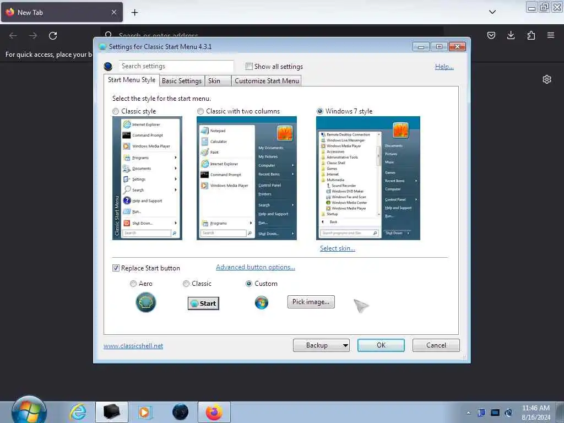The image size is (564, 423).
Task: Switch to Start Menu Style tab
Action: [x=131, y=80]
